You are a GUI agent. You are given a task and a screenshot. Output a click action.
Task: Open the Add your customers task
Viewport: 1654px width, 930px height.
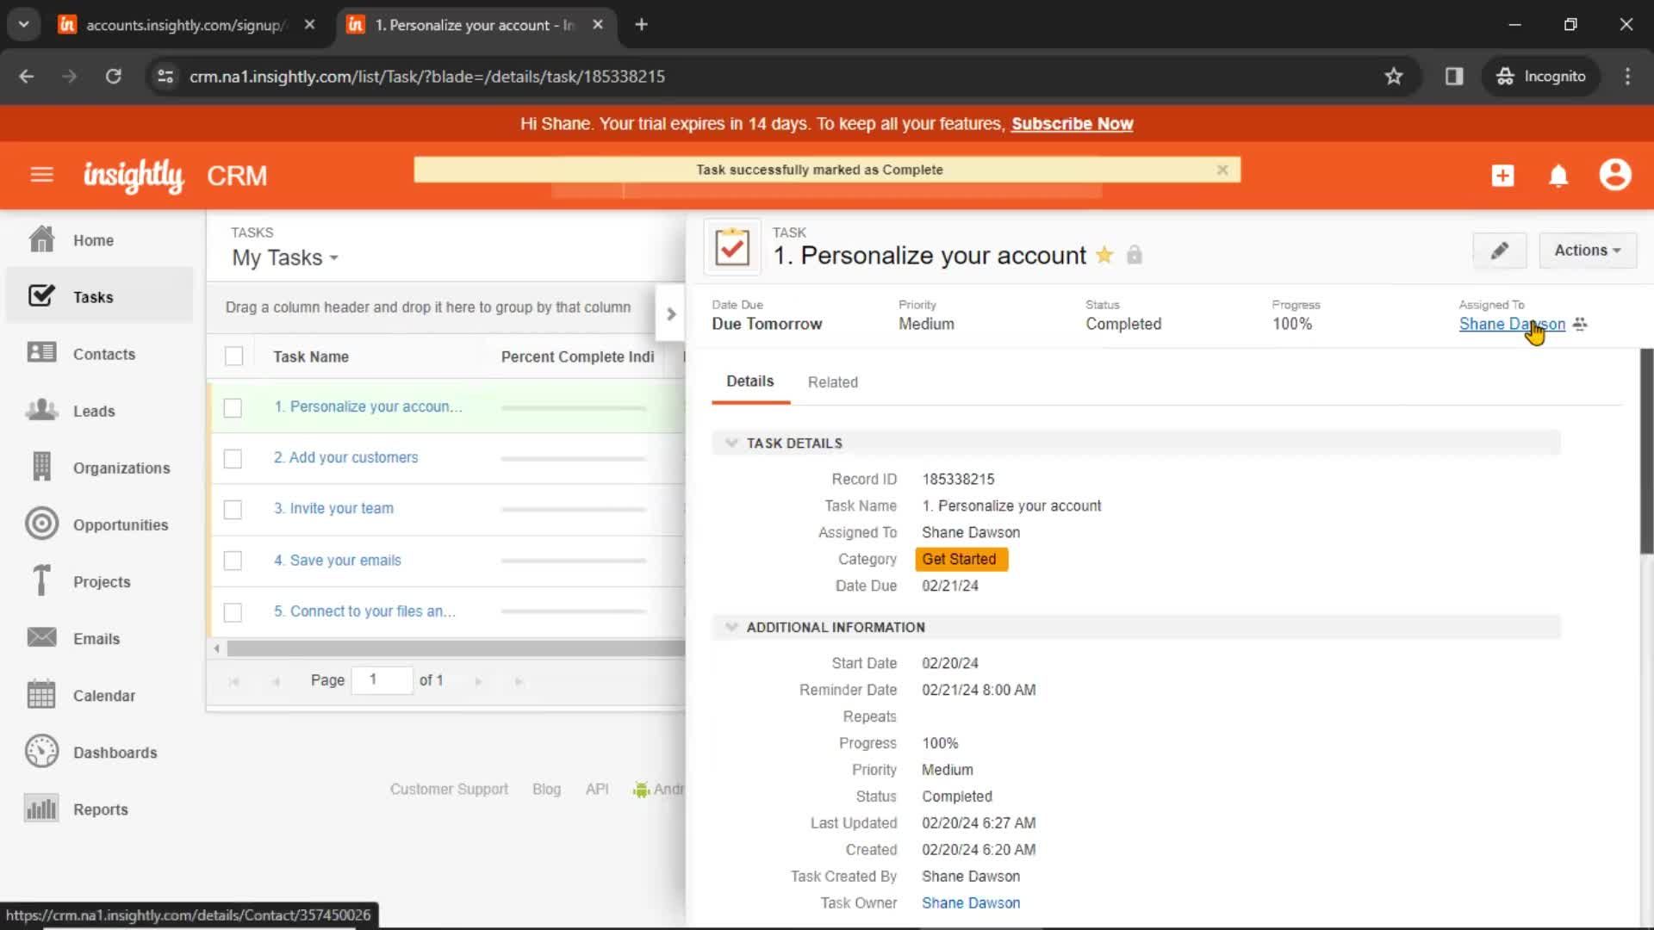click(345, 457)
